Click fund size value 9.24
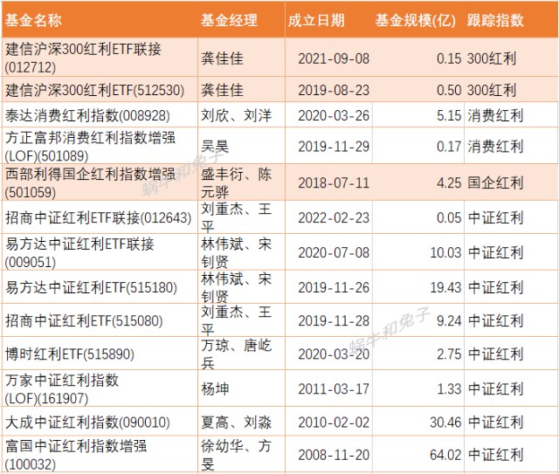This screenshot has height=474, width=559. click(449, 320)
